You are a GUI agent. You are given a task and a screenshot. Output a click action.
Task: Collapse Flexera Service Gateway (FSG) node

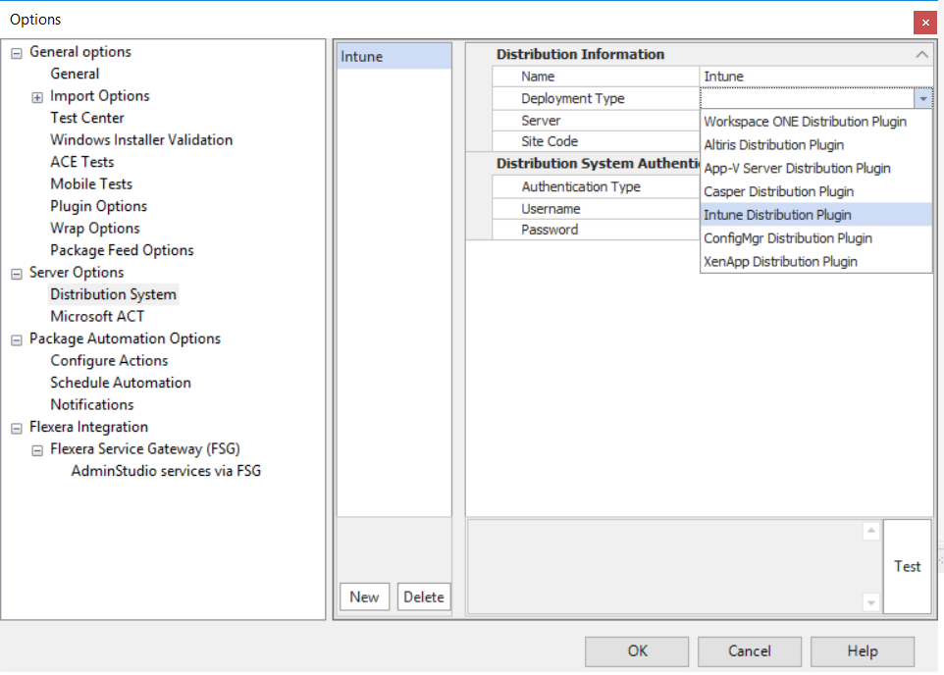click(37, 450)
